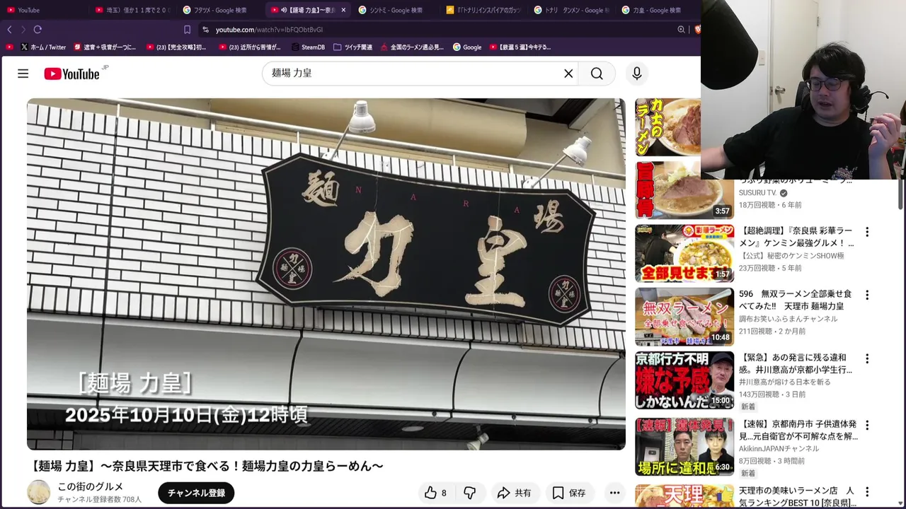
Task: Open 596 無双ラーメン全部乗せ video title
Action: [x=796, y=300]
